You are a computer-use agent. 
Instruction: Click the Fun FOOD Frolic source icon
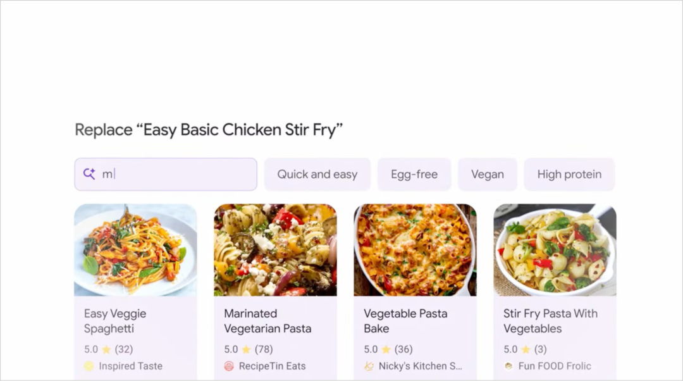point(508,366)
